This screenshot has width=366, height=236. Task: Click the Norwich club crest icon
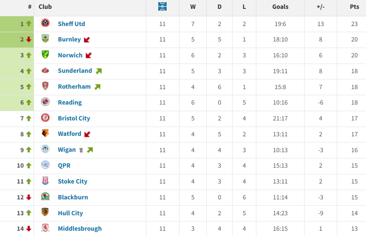[x=45, y=55]
